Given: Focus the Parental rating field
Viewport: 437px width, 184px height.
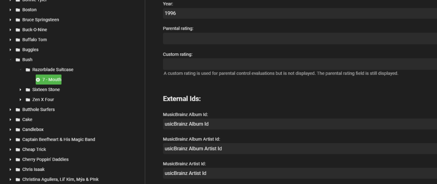Looking at the screenshot, I should point(299,38).
